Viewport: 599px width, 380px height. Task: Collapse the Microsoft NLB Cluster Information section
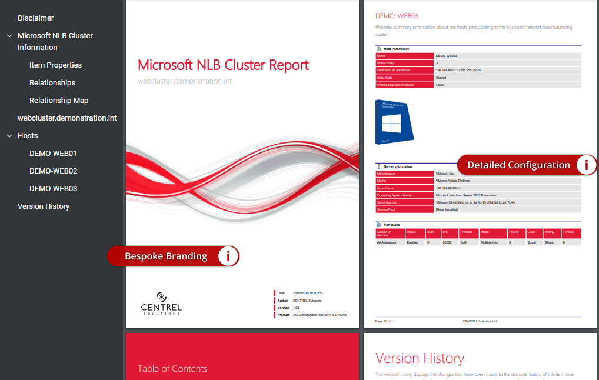click(9, 36)
